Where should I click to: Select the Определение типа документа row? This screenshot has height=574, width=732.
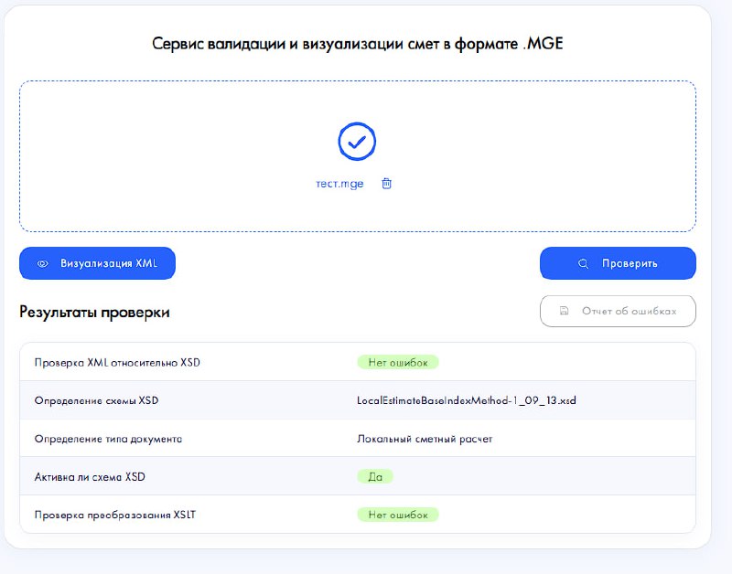pos(358,439)
